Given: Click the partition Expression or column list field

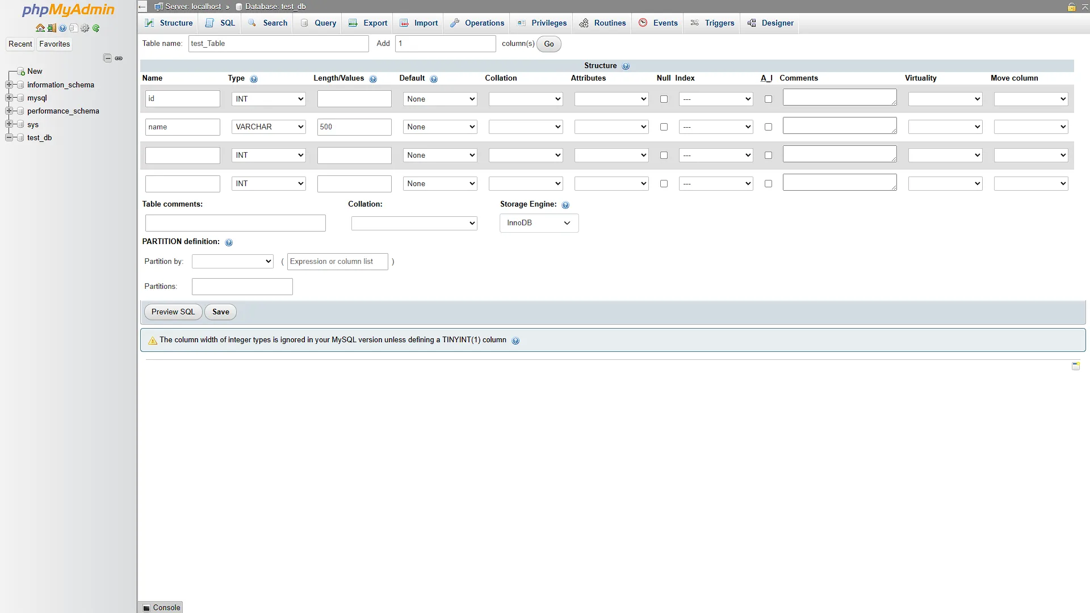Looking at the screenshot, I should pyautogui.click(x=338, y=262).
